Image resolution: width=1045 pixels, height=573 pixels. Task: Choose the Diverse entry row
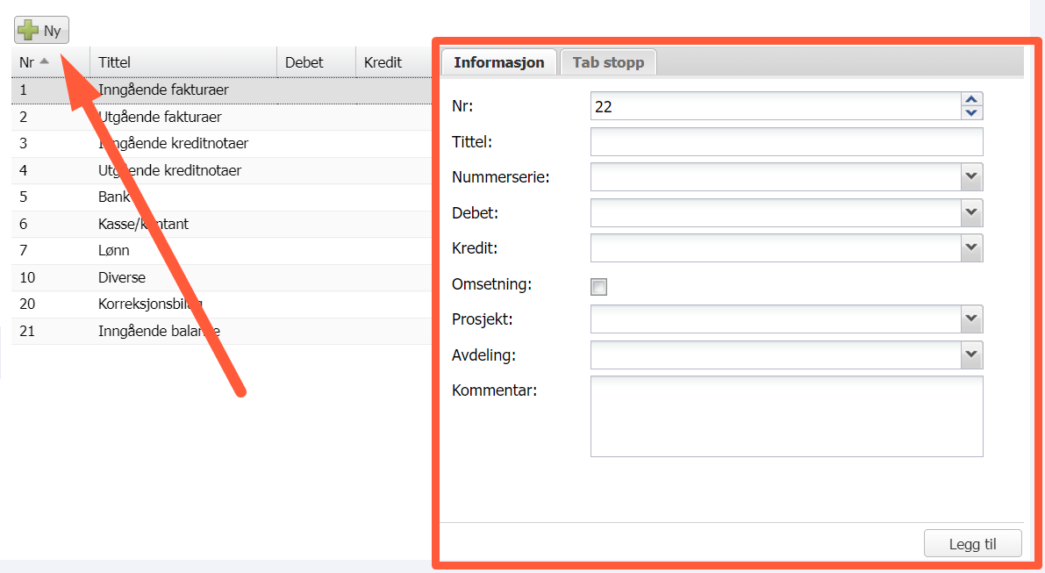[122, 277]
